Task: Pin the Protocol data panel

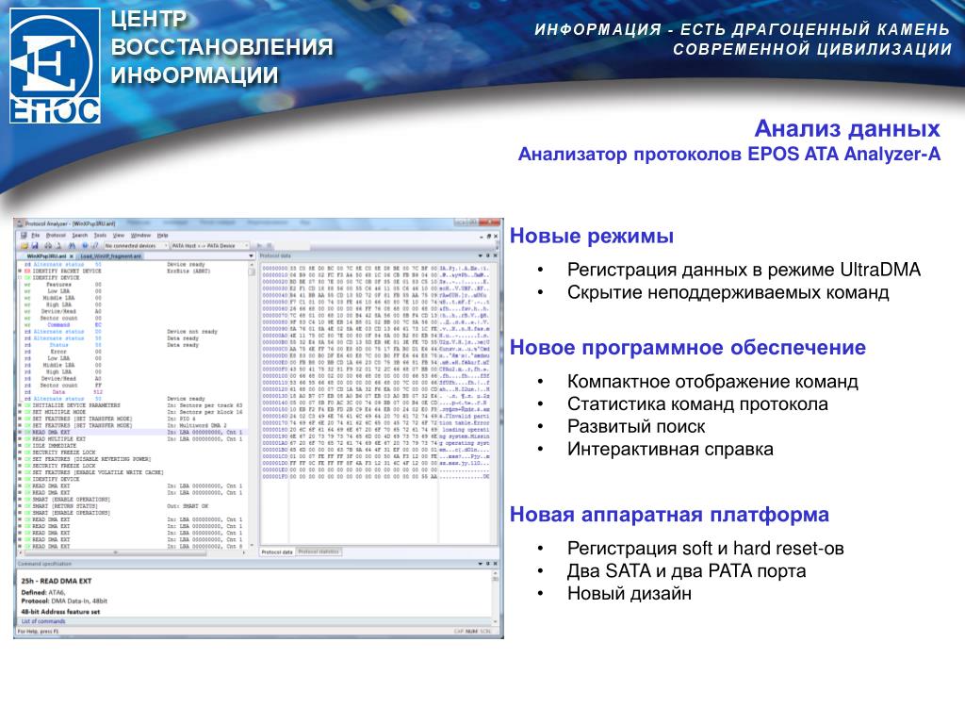Action: click(487, 255)
